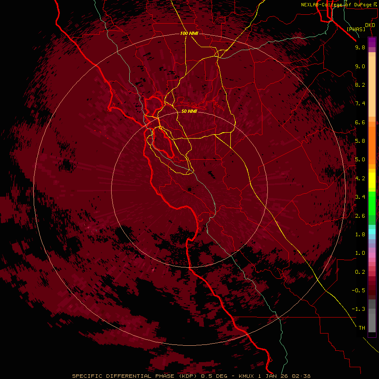Viewport: 379px width, 379px height.
Task: Click the 8.2 color scale value
Action: 360,85
